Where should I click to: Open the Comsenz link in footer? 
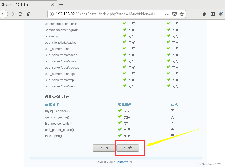coord(122,162)
